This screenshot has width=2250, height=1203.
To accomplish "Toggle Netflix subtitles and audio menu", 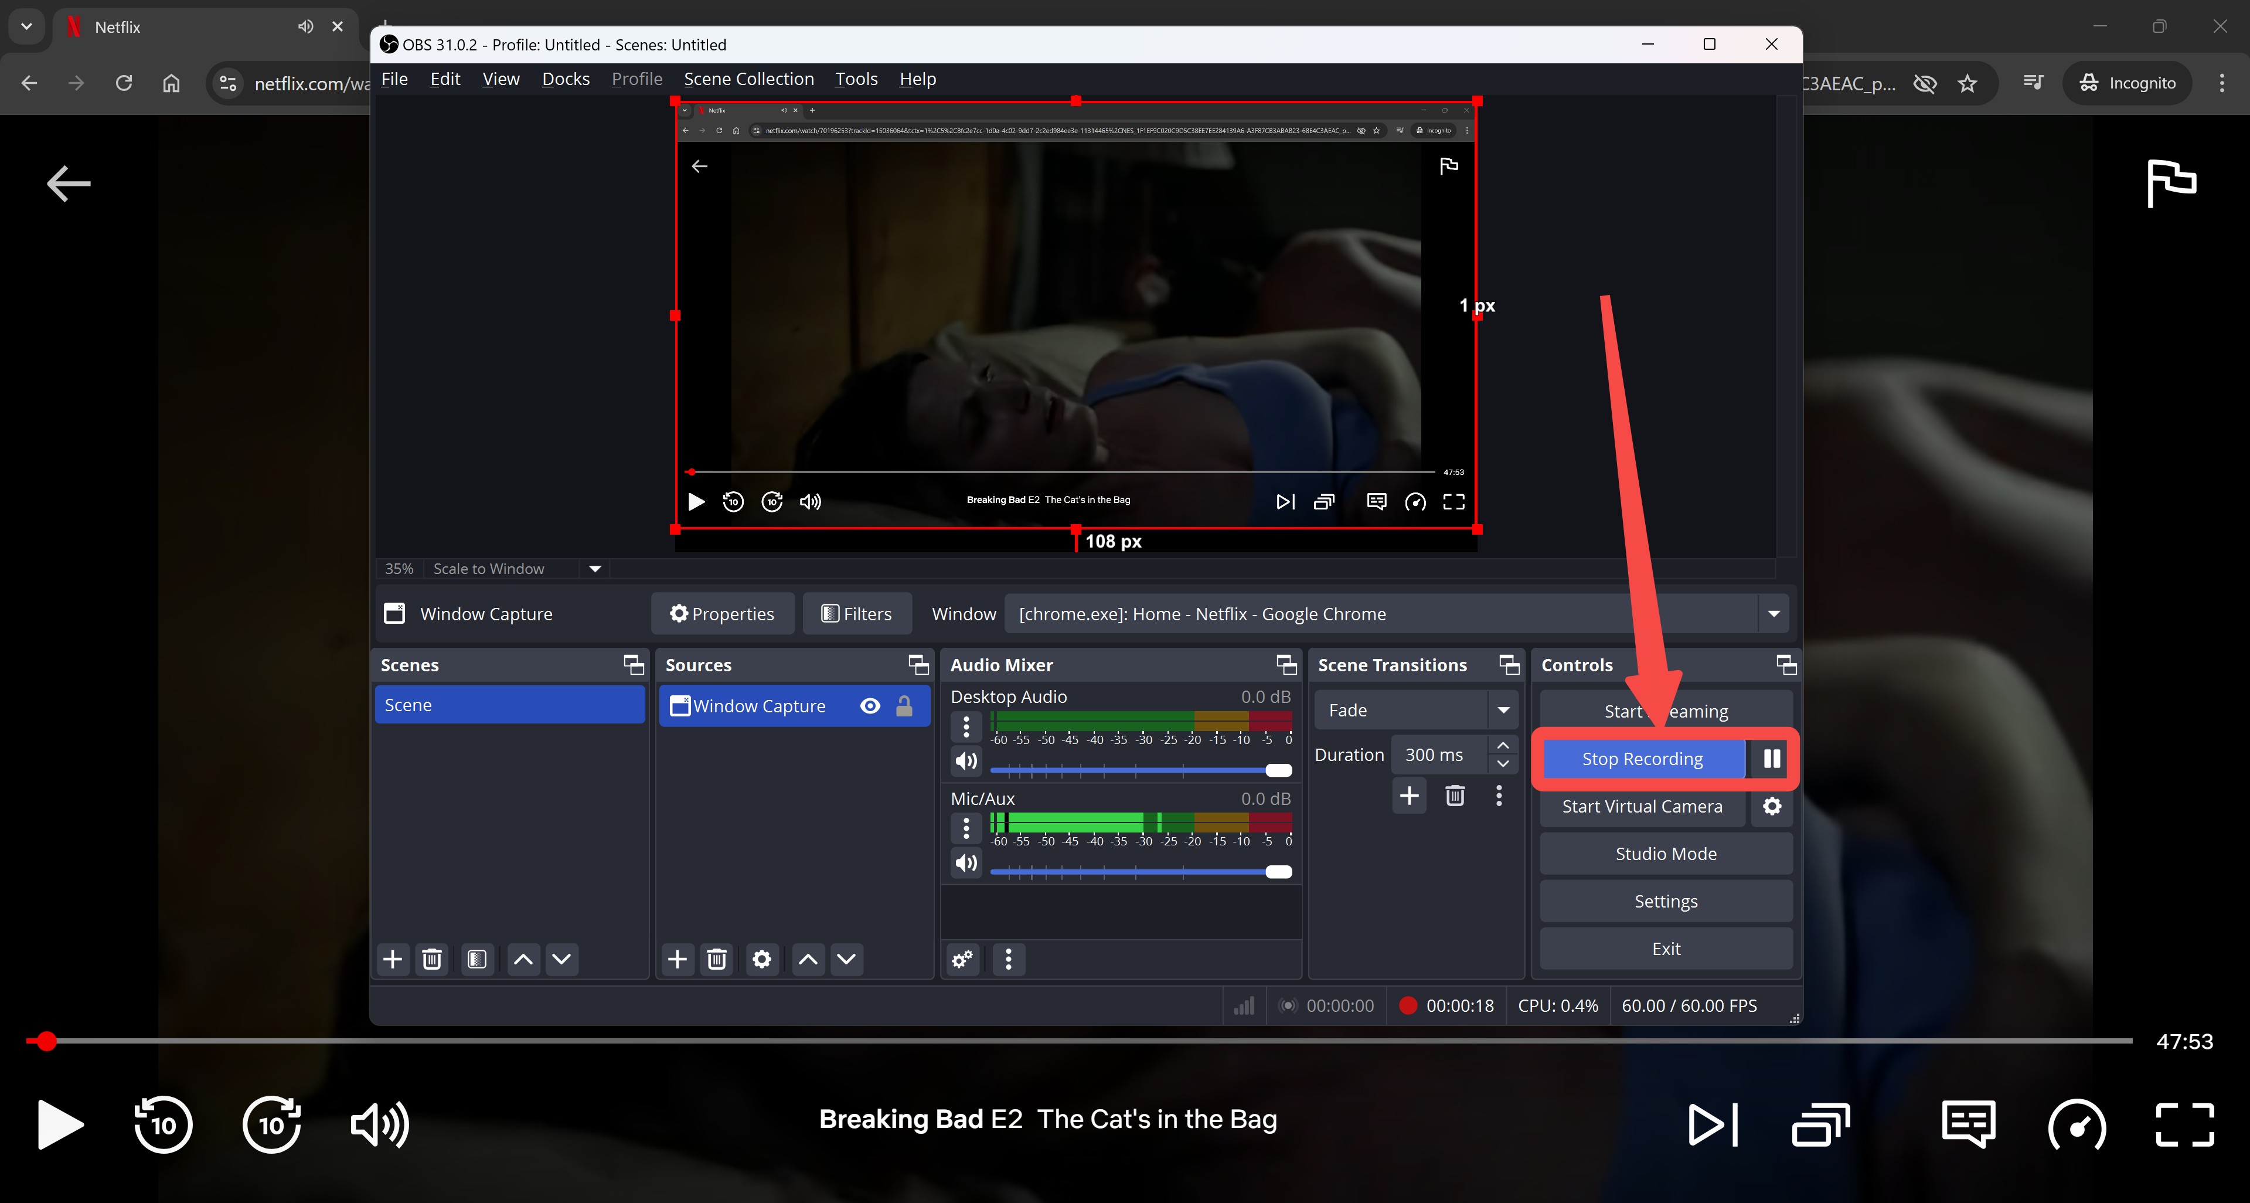I will 1969,1123.
